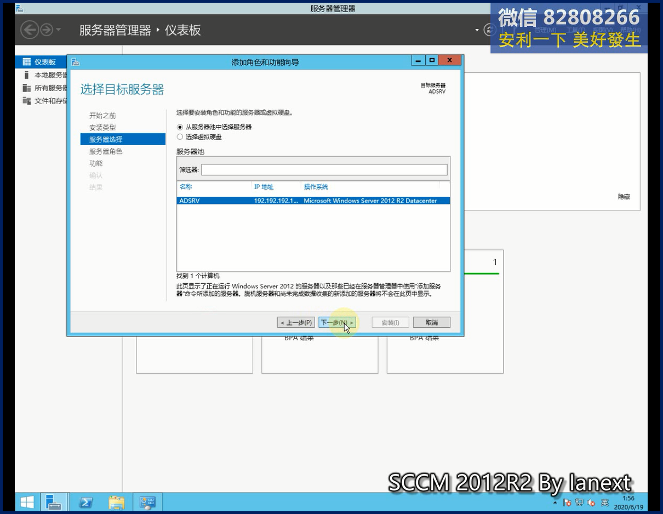This screenshot has height=514, width=663.
Task: Click the muted speaker tray icon
Action: click(591, 502)
